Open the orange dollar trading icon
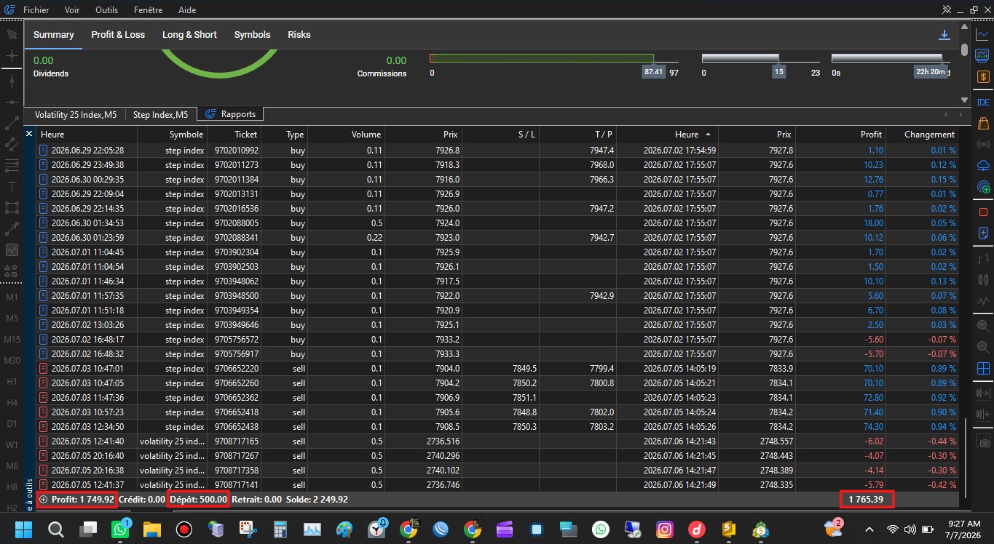This screenshot has width=994, height=544. 983,76
